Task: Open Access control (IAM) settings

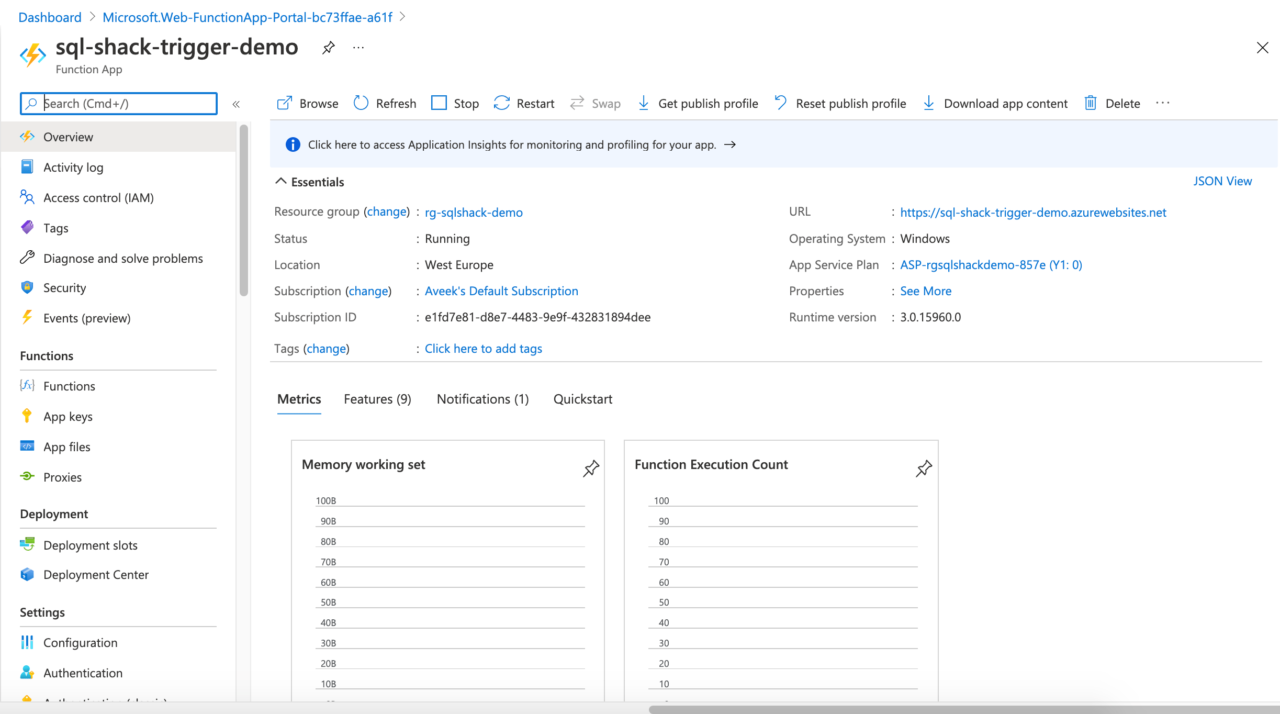Action: [x=98, y=197]
